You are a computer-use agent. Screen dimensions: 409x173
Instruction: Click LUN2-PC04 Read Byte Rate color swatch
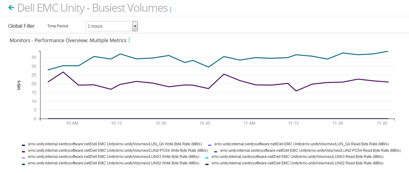click(x=216, y=151)
